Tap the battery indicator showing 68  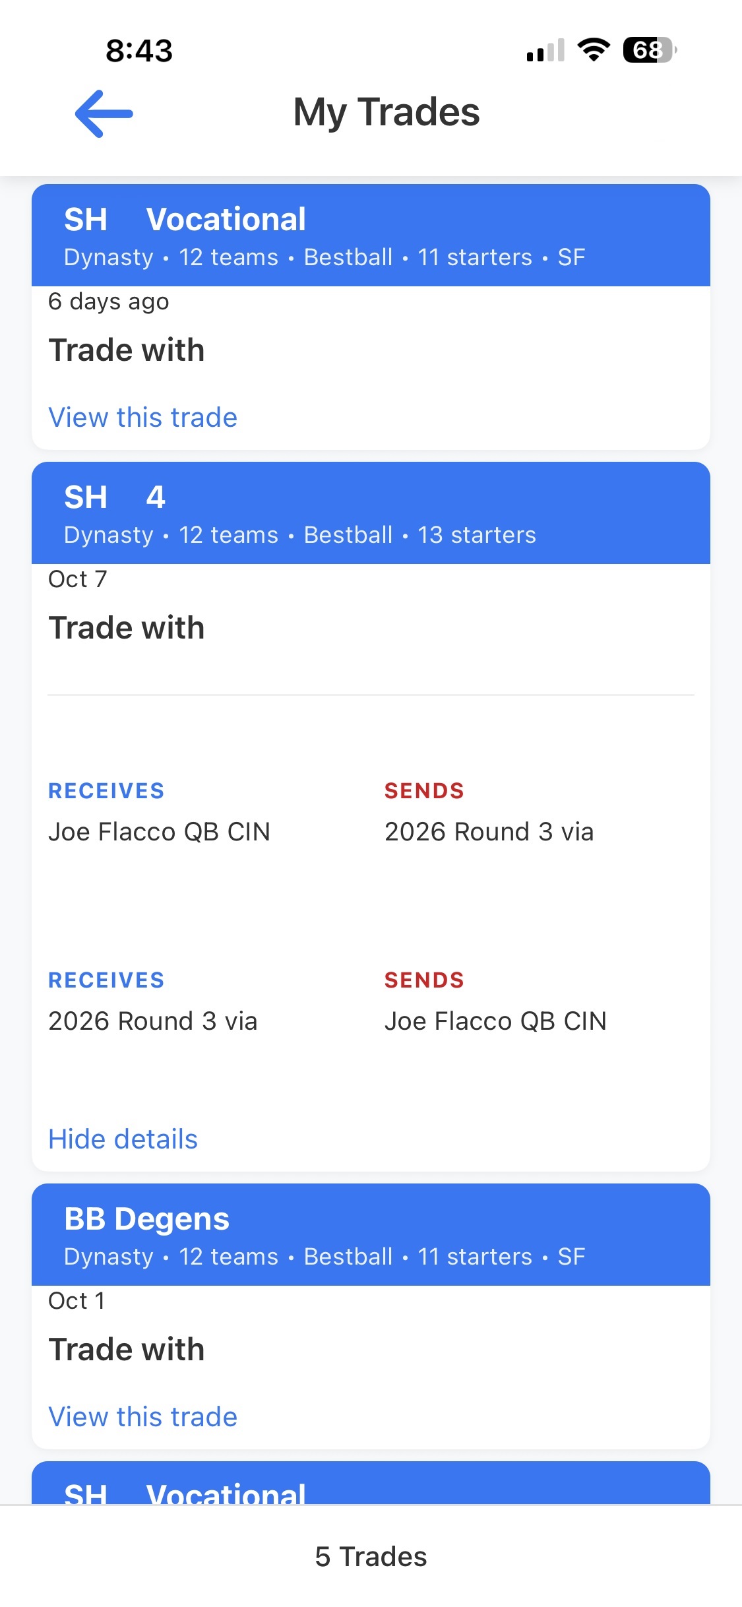click(x=648, y=49)
